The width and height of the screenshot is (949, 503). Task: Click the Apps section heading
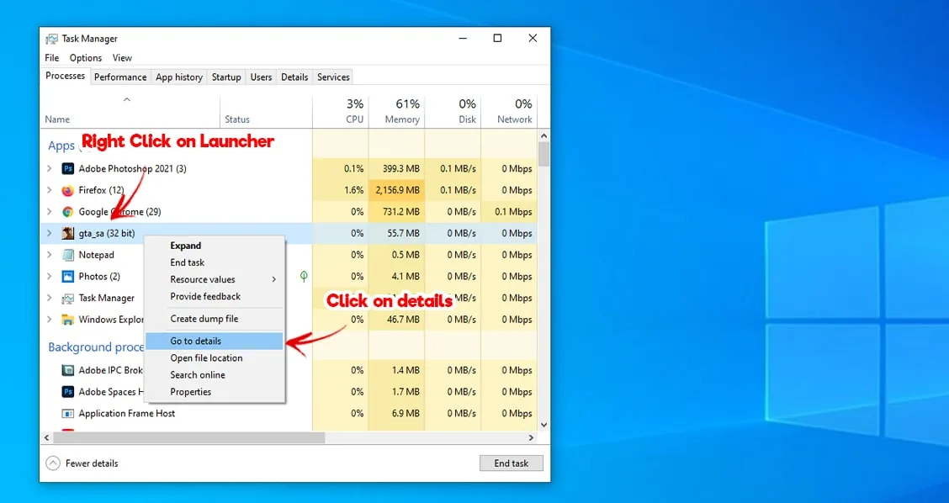61,146
